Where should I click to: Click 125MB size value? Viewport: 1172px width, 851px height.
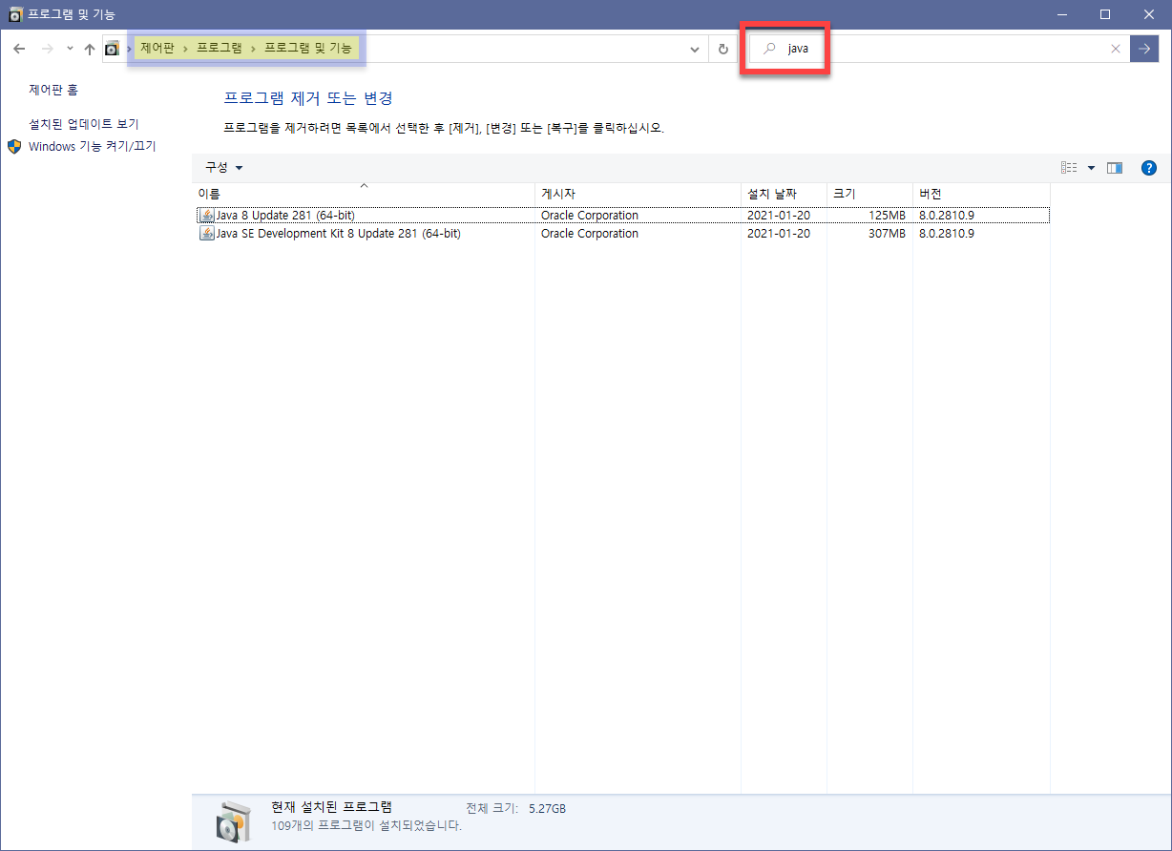click(887, 216)
